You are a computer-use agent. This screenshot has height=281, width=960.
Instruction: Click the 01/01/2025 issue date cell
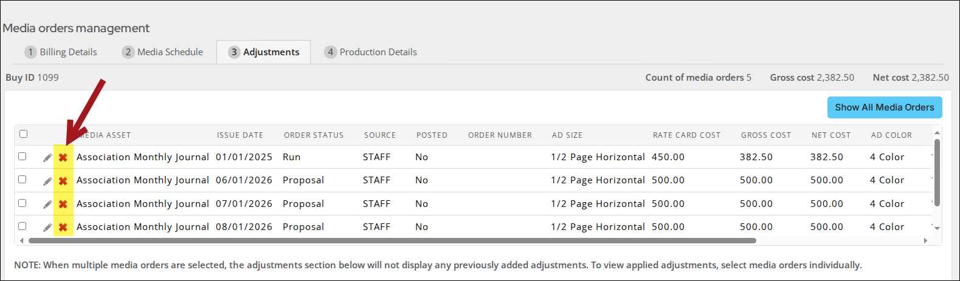244,157
